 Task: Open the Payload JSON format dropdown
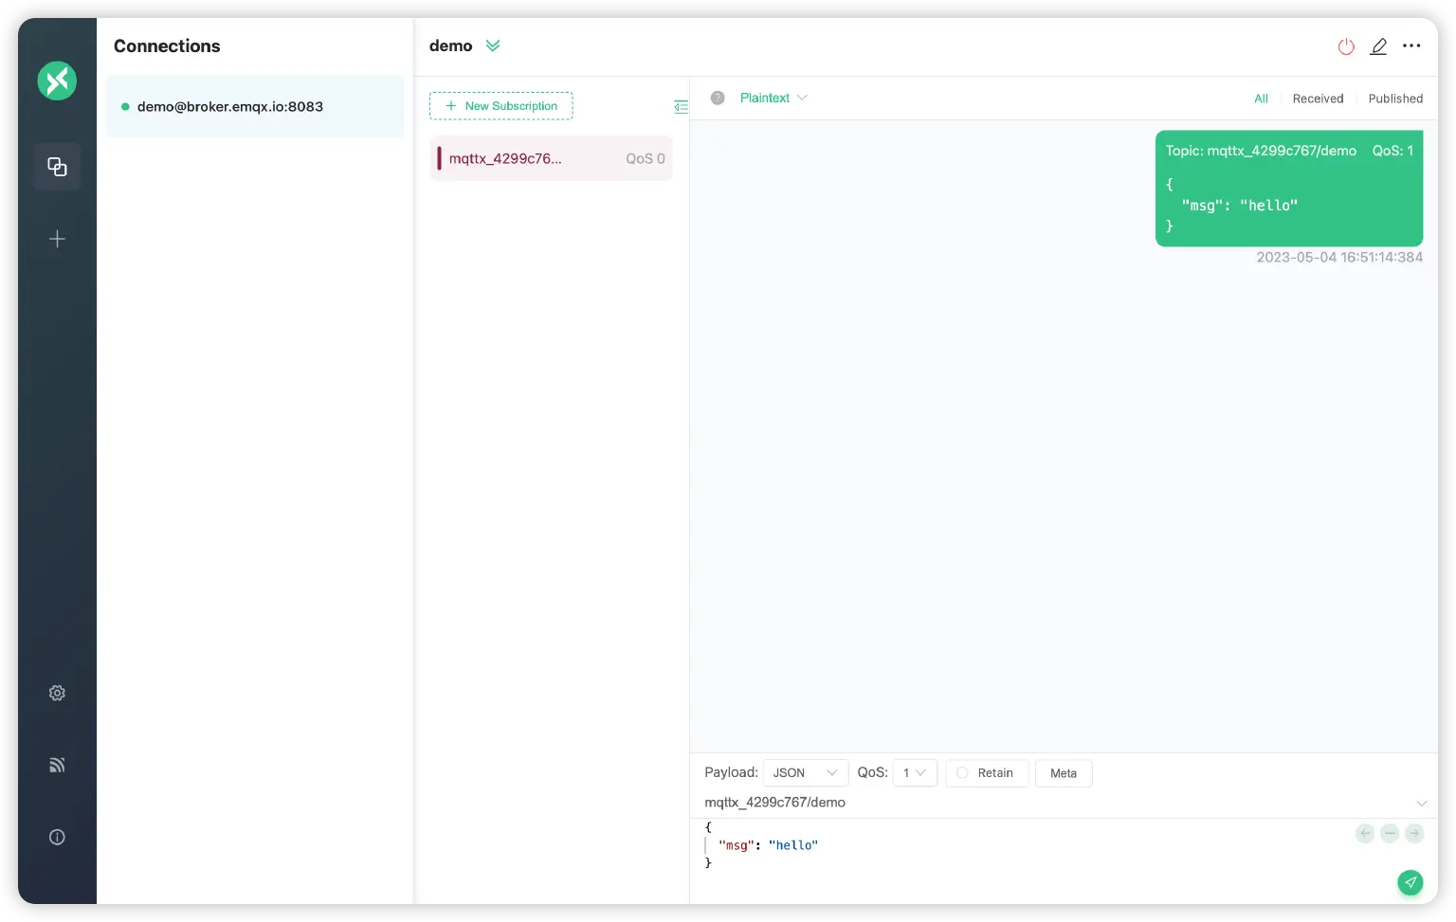tap(805, 773)
